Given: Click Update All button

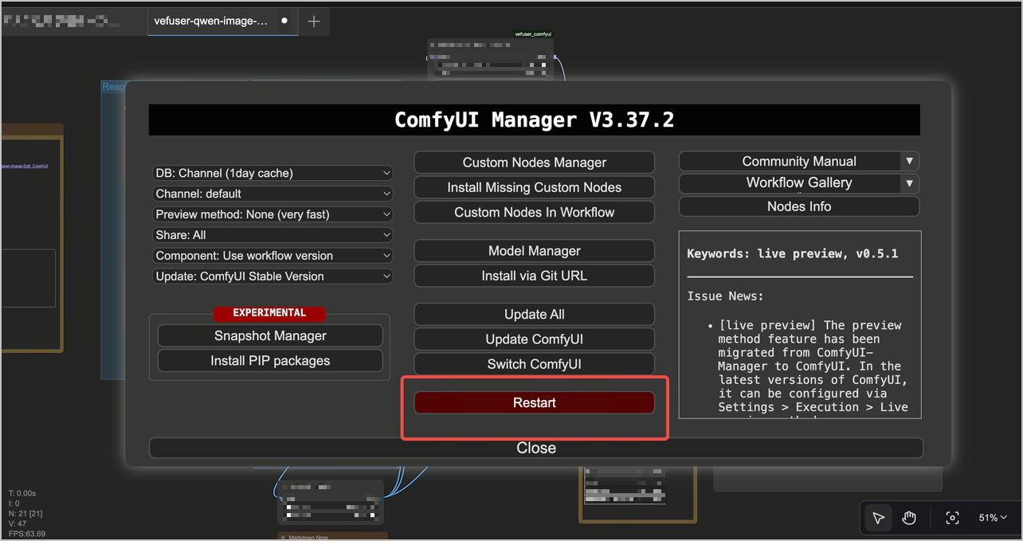Looking at the screenshot, I should click(534, 314).
